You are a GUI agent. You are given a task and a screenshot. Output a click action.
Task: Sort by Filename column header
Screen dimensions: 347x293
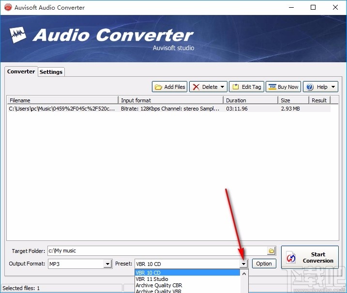point(63,100)
